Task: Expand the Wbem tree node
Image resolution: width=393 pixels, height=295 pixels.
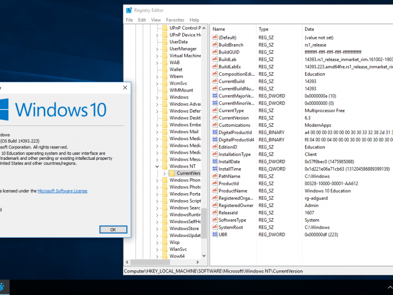Action: [x=157, y=77]
